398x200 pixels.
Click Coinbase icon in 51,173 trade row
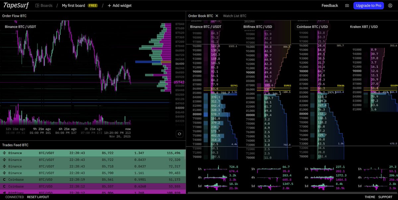point(4,180)
